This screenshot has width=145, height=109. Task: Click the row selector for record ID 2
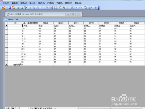tap(6, 28)
